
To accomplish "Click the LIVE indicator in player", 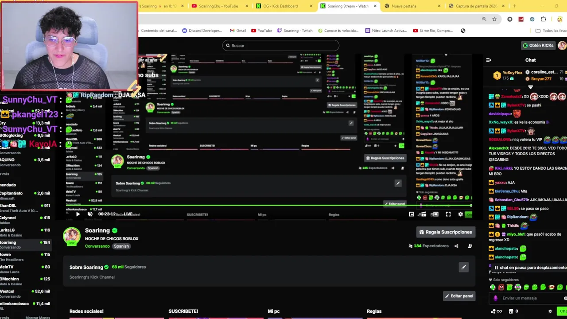I will [128, 214].
